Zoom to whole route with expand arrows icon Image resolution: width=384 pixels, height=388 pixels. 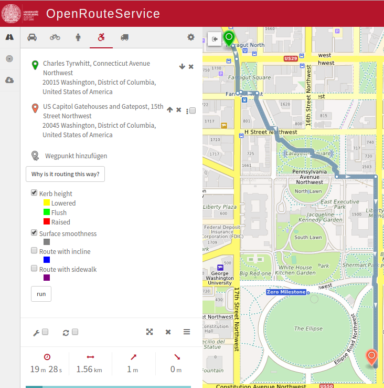[x=150, y=332]
